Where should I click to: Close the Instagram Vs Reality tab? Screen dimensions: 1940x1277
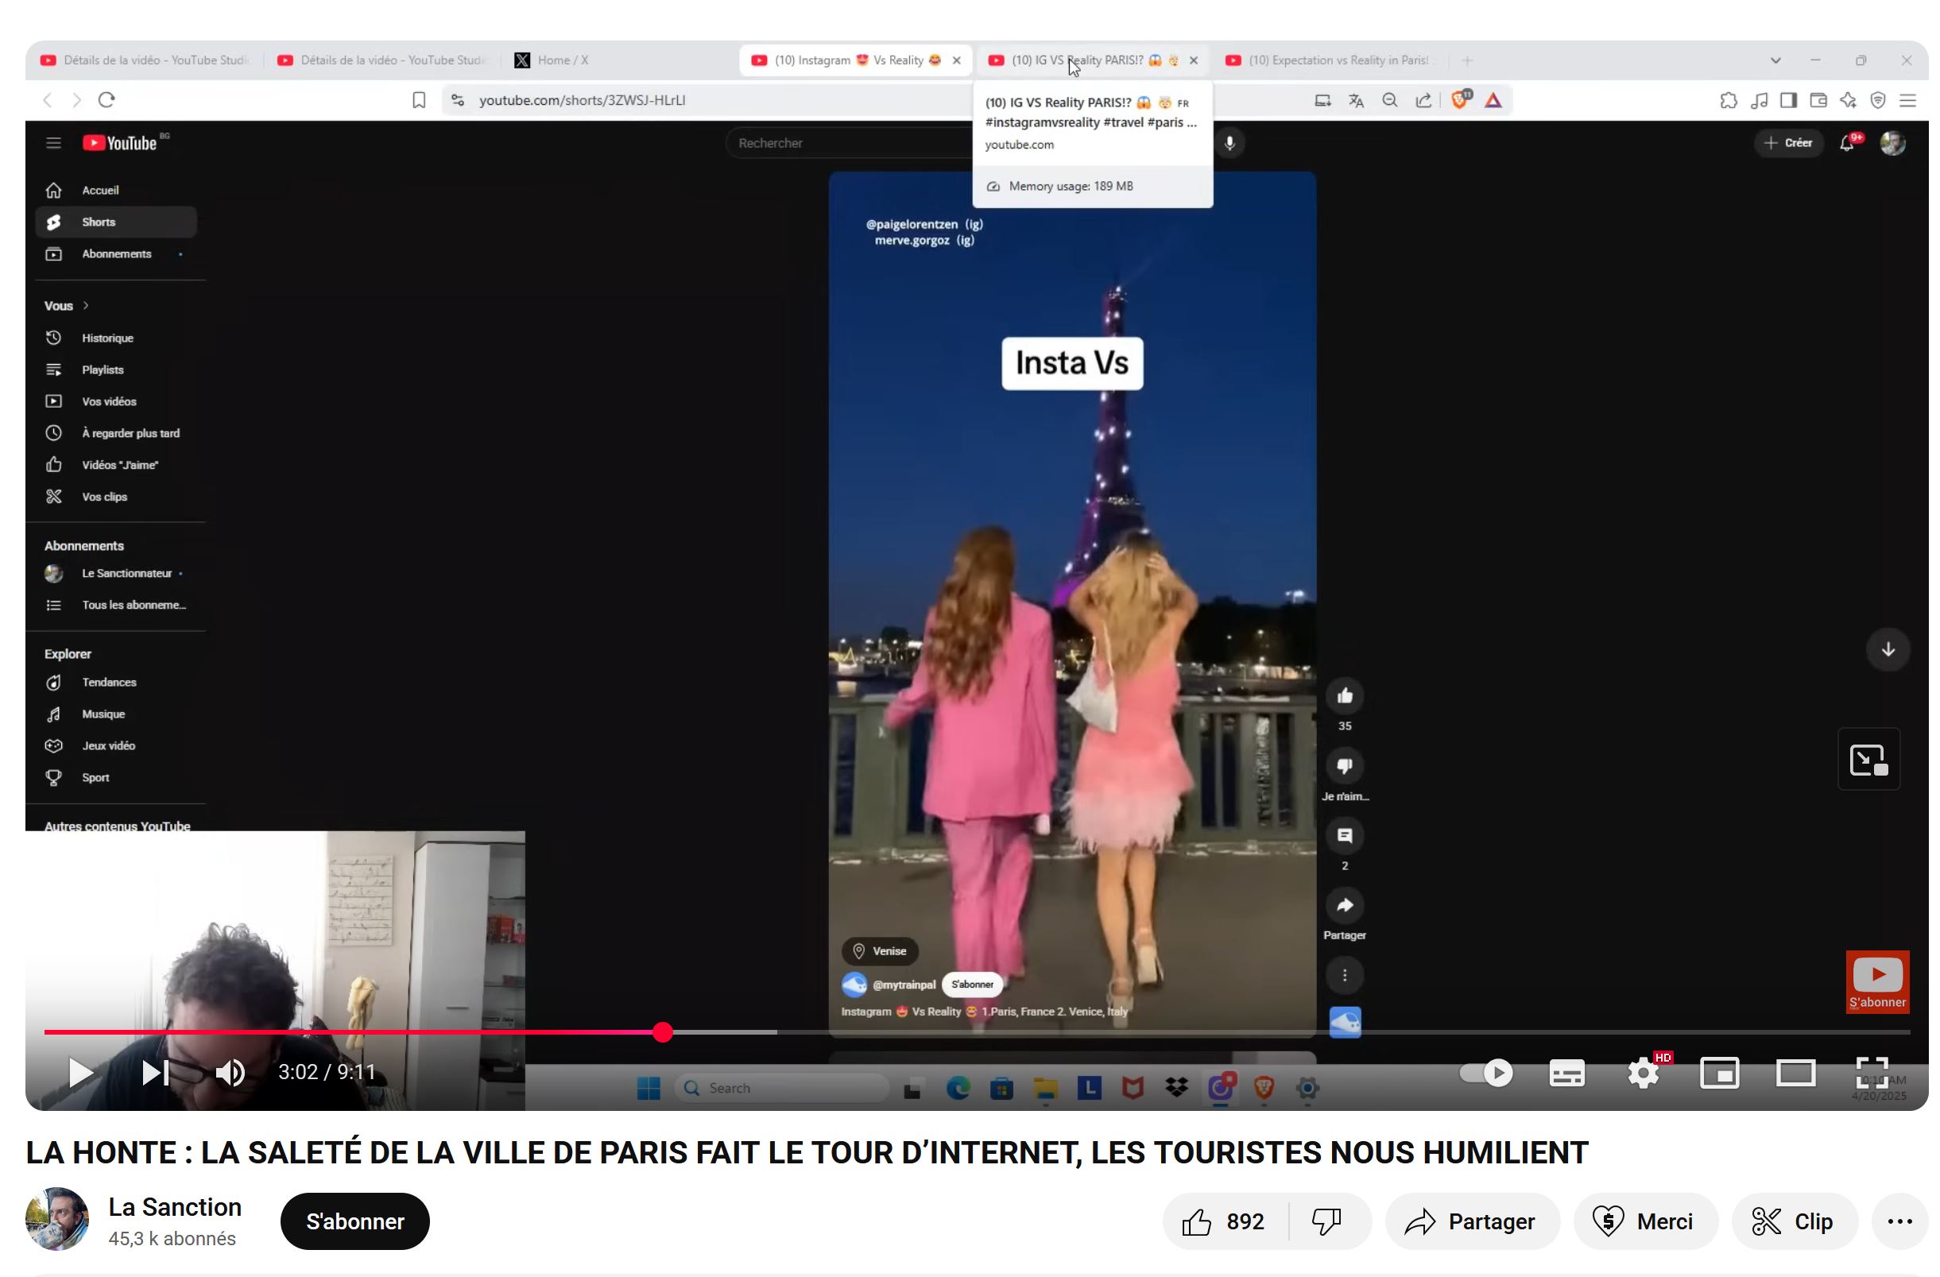(957, 60)
